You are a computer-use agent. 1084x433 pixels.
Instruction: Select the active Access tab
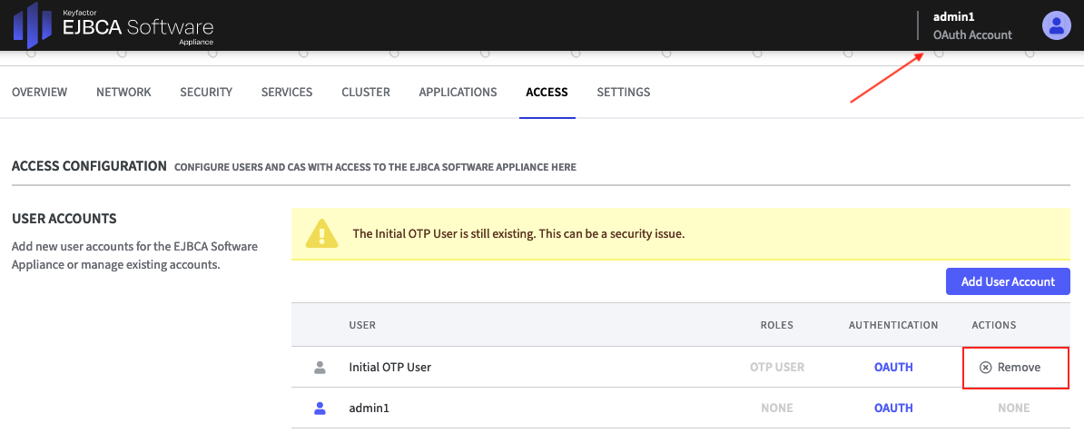click(x=547, y=93)
